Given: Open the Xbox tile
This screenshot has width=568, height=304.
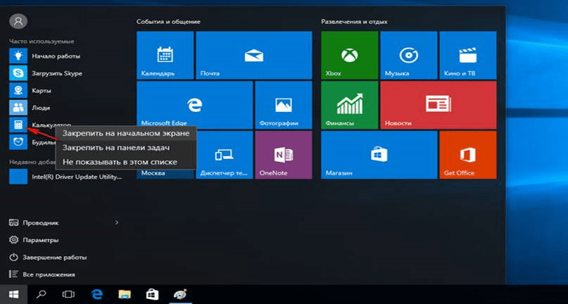Looking at the screenshot, I should point(349,56).
